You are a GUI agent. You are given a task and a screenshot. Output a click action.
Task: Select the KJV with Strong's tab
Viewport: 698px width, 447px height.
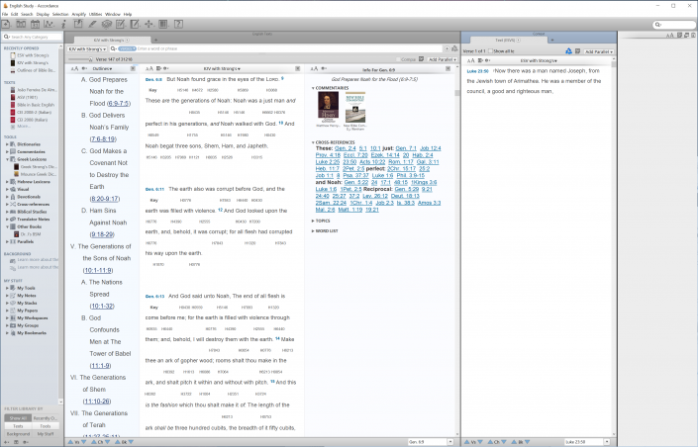click(x=112, y=40)
